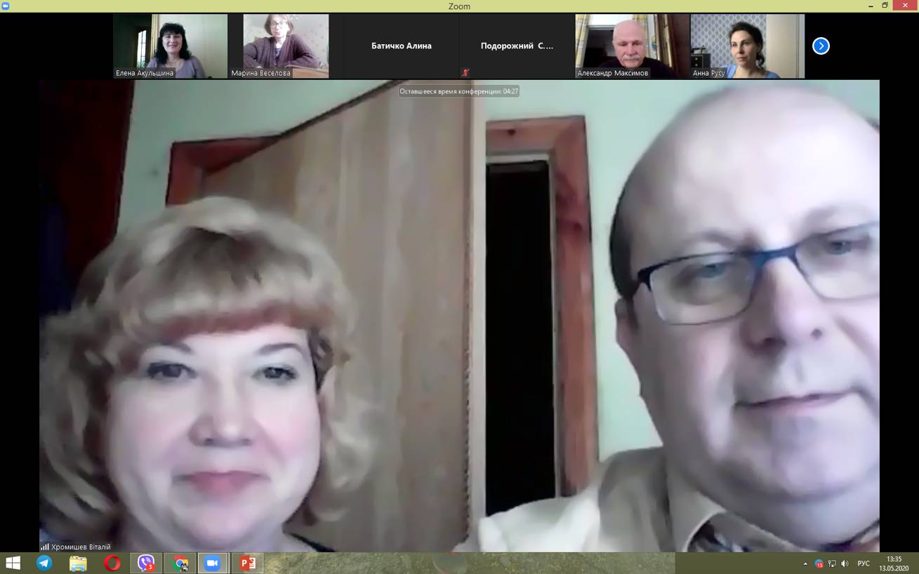Click the remaining conference time indicator
This screenshot has height=574, width=919.
point(459,91)
